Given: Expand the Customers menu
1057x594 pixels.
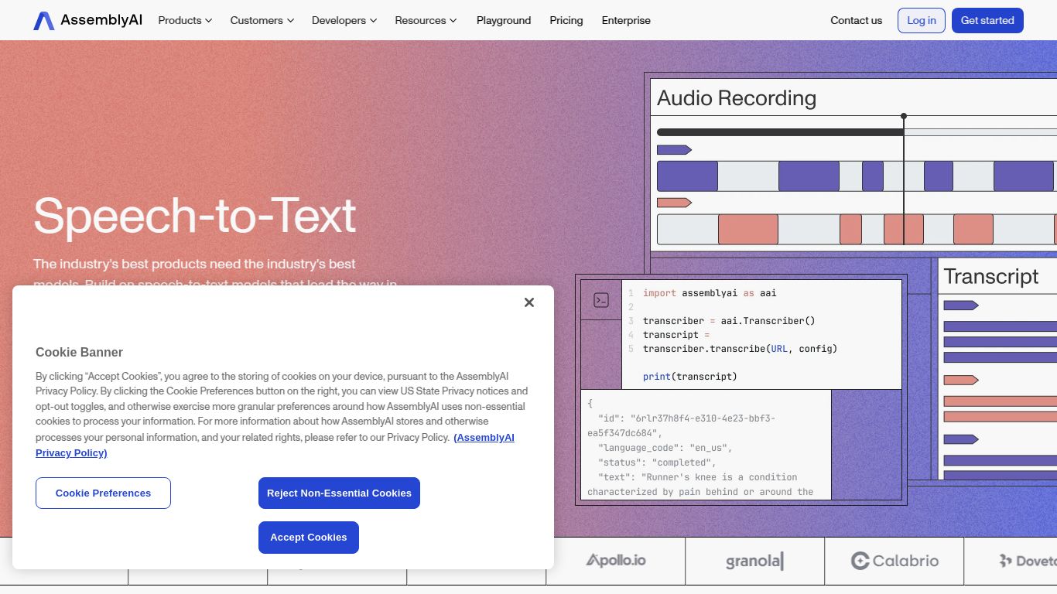Looking at the screenshot, I should tap(261, 20).
